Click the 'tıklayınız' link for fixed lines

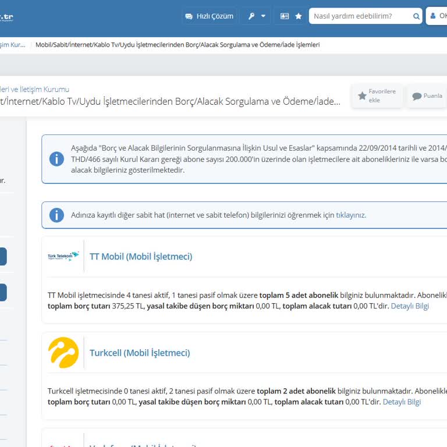350,215
